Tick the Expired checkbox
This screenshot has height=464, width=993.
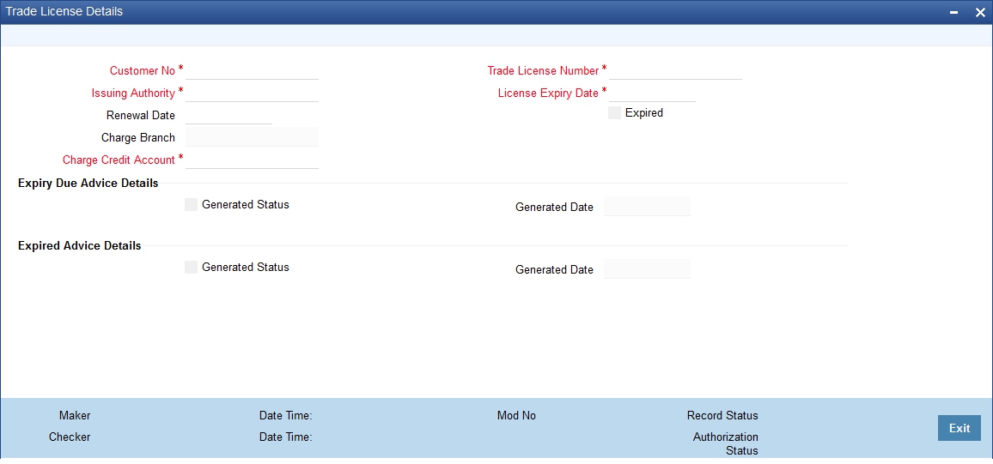tap(614, 112)
